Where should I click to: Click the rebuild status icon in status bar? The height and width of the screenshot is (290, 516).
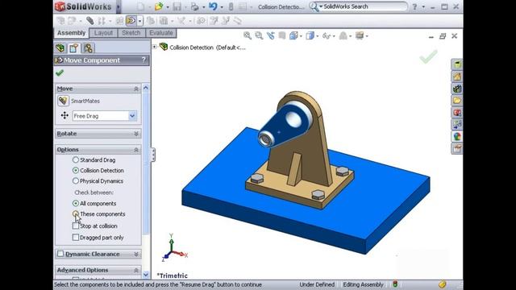click(x=395, y=284)
